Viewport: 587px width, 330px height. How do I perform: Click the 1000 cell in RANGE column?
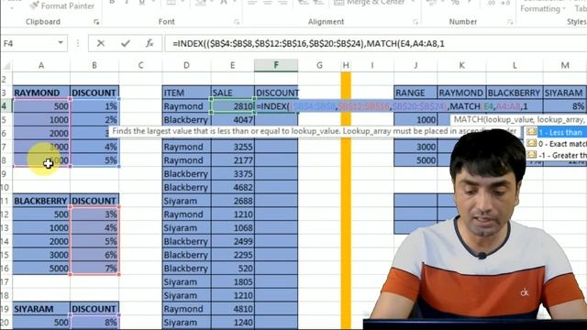click(x=415, y=120)
